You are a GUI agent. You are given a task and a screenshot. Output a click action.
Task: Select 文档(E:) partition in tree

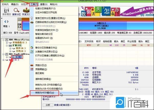pyautogui.click(x=21, y=51)
